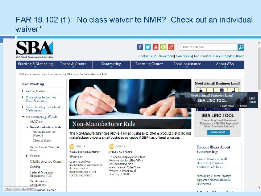Viewport: 261px width, 196px height.
Task: Open Non-Manufacturer Waivers article title
Action: 84,154
